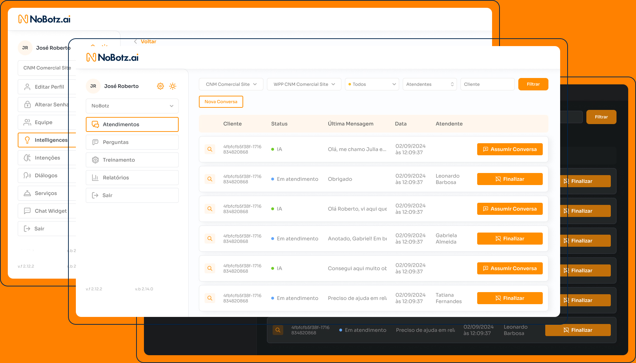The height and width of the screenshot is (363, 636).
Task: Click the Editar Perfil user icon
Action: click(x=27, y=87)
